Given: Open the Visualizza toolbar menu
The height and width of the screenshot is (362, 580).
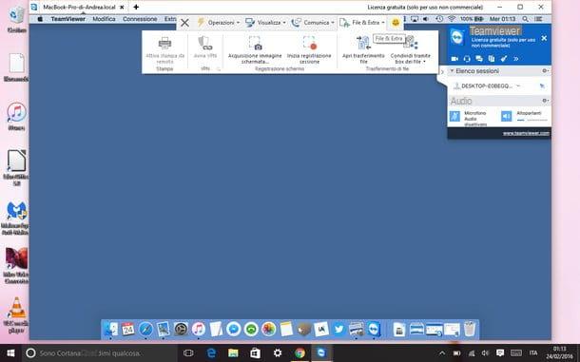Looking at the screenshot, I should (265, 23).
